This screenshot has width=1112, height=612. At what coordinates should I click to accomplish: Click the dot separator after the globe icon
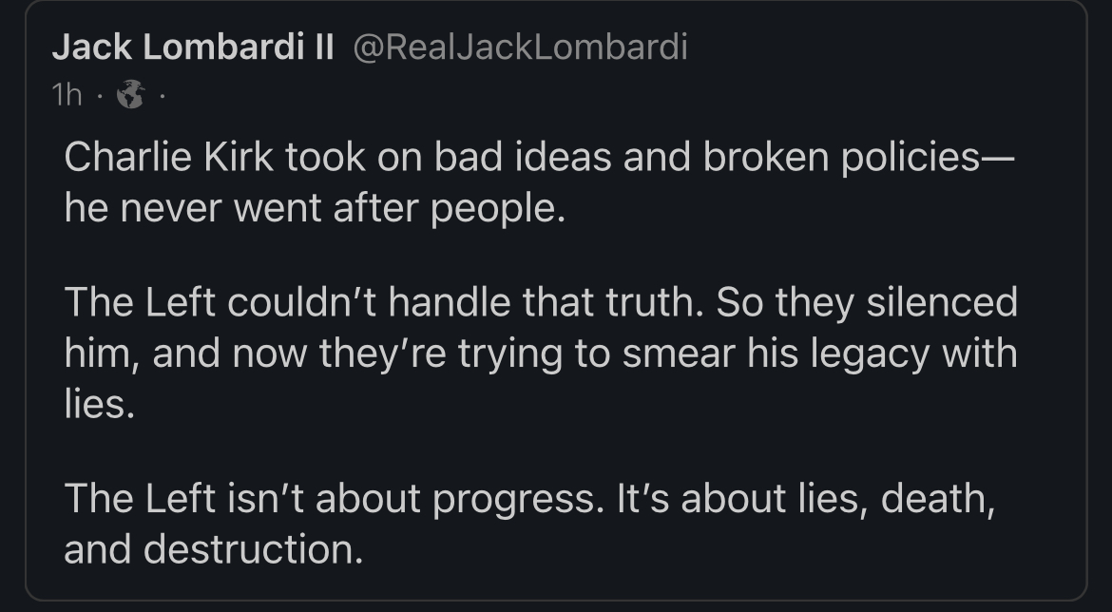(x=162, y=94)
